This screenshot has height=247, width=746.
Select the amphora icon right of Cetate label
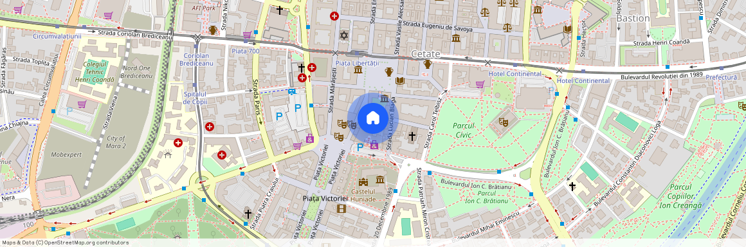(427, 64)
